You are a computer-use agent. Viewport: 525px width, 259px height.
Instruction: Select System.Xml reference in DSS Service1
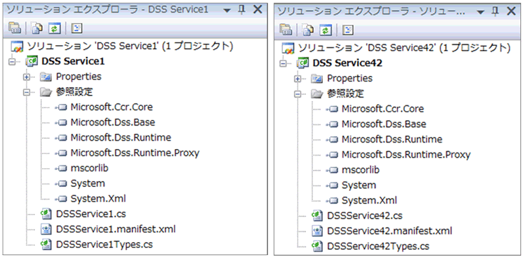tap(98, 199)
